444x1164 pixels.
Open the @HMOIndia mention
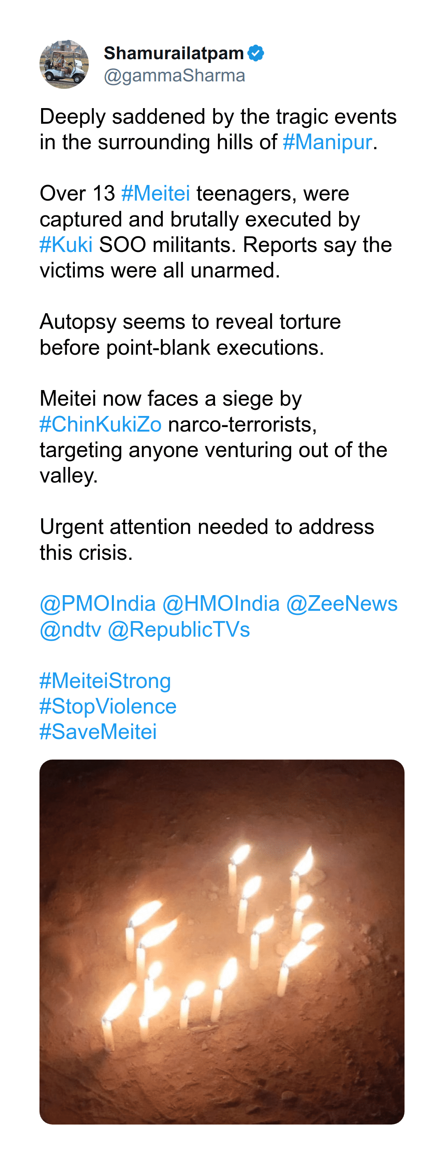(x=221, y=604)
